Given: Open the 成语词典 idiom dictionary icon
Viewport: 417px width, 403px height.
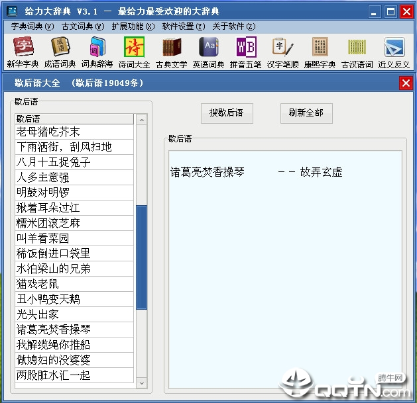Looking at the screenshot, I should pyautogui.click(x=60, y=52).
